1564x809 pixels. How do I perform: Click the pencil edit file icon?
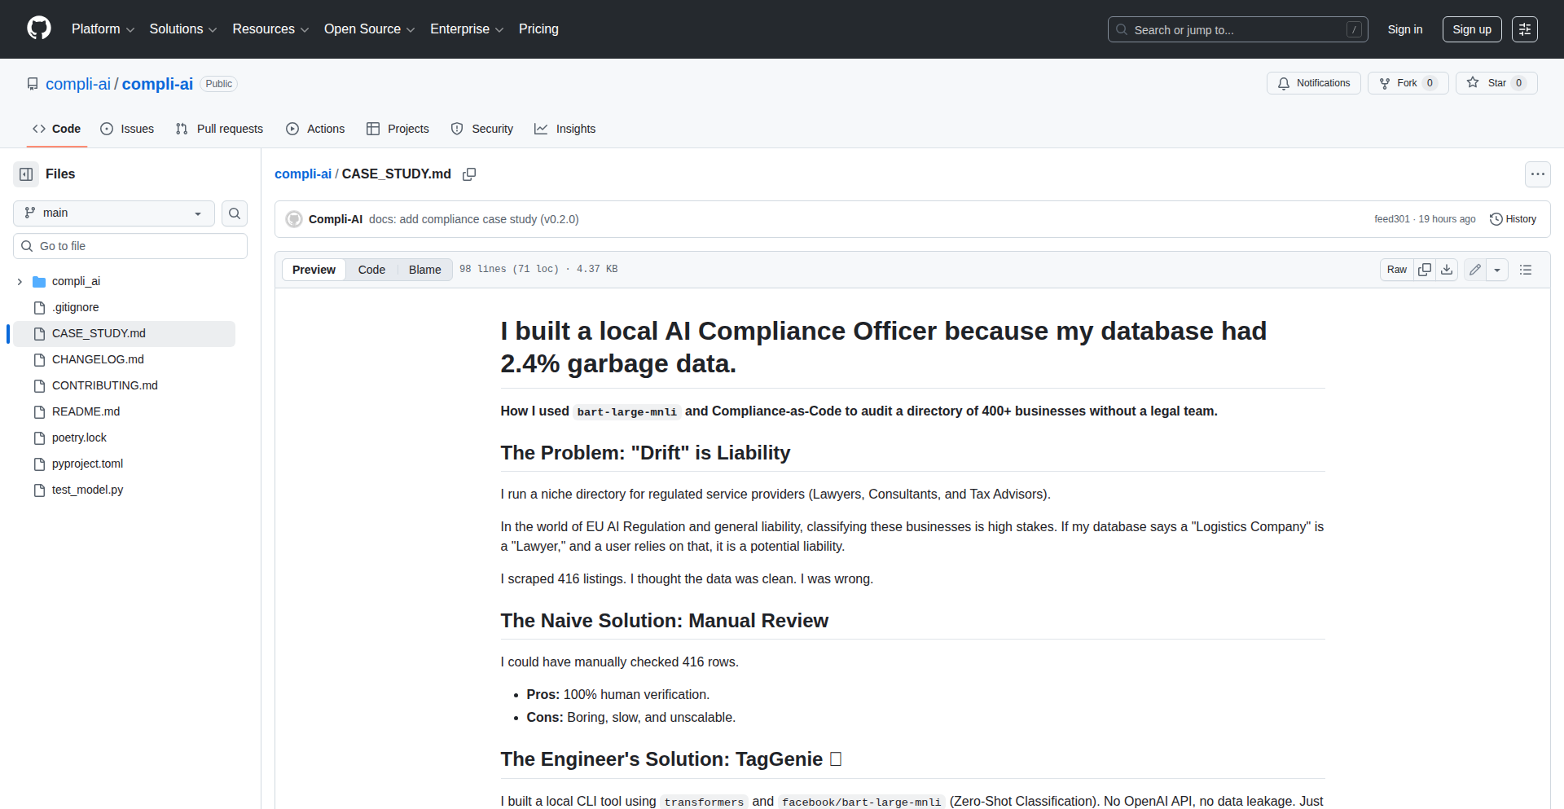pyautogui.click(x=1474, y=270)
